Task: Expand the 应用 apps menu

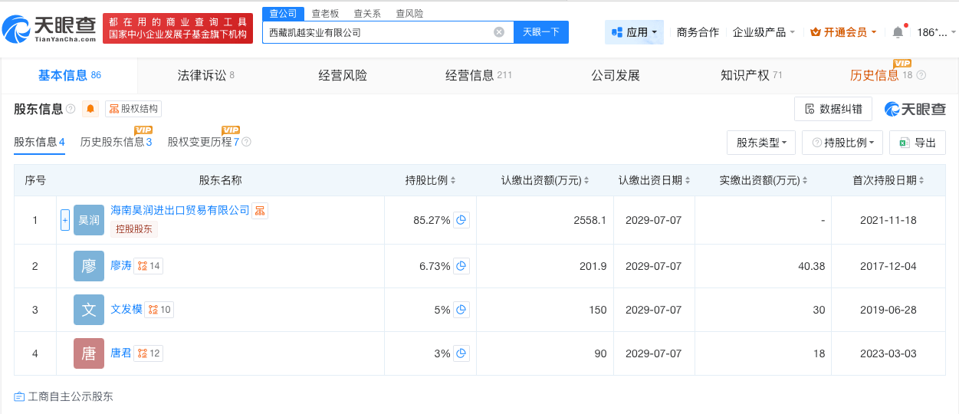Action: pos(634,32)
